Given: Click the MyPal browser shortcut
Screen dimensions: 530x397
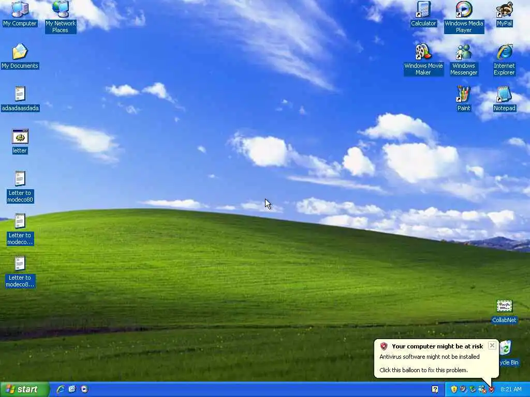Looking at the screenshot, I should coord(504,13).
